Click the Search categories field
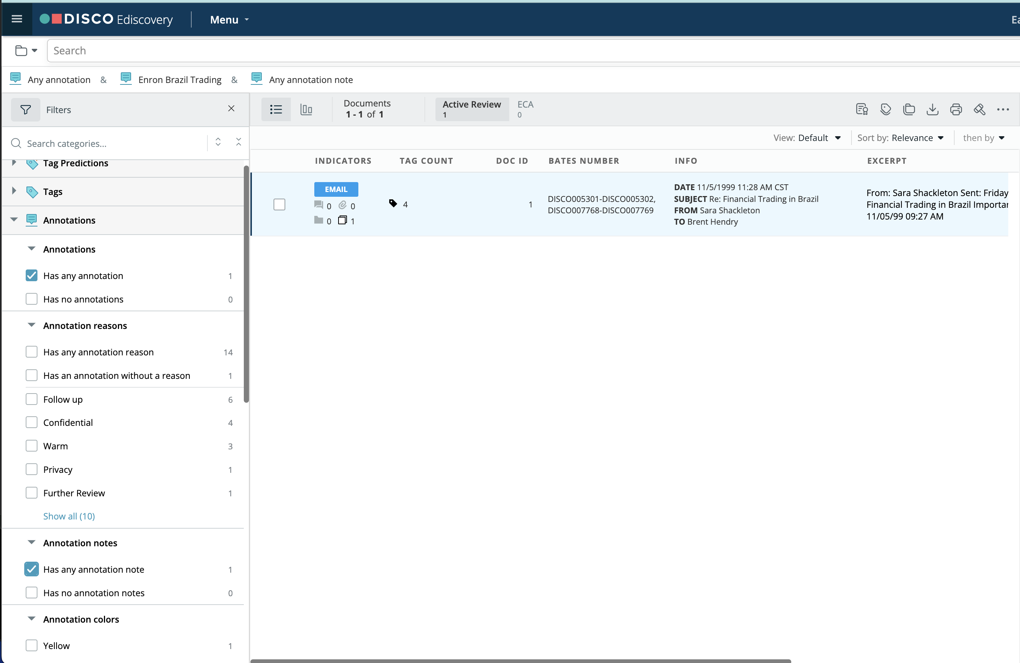This screenshot has width=1020, height=663. click(x=107, y=143)
